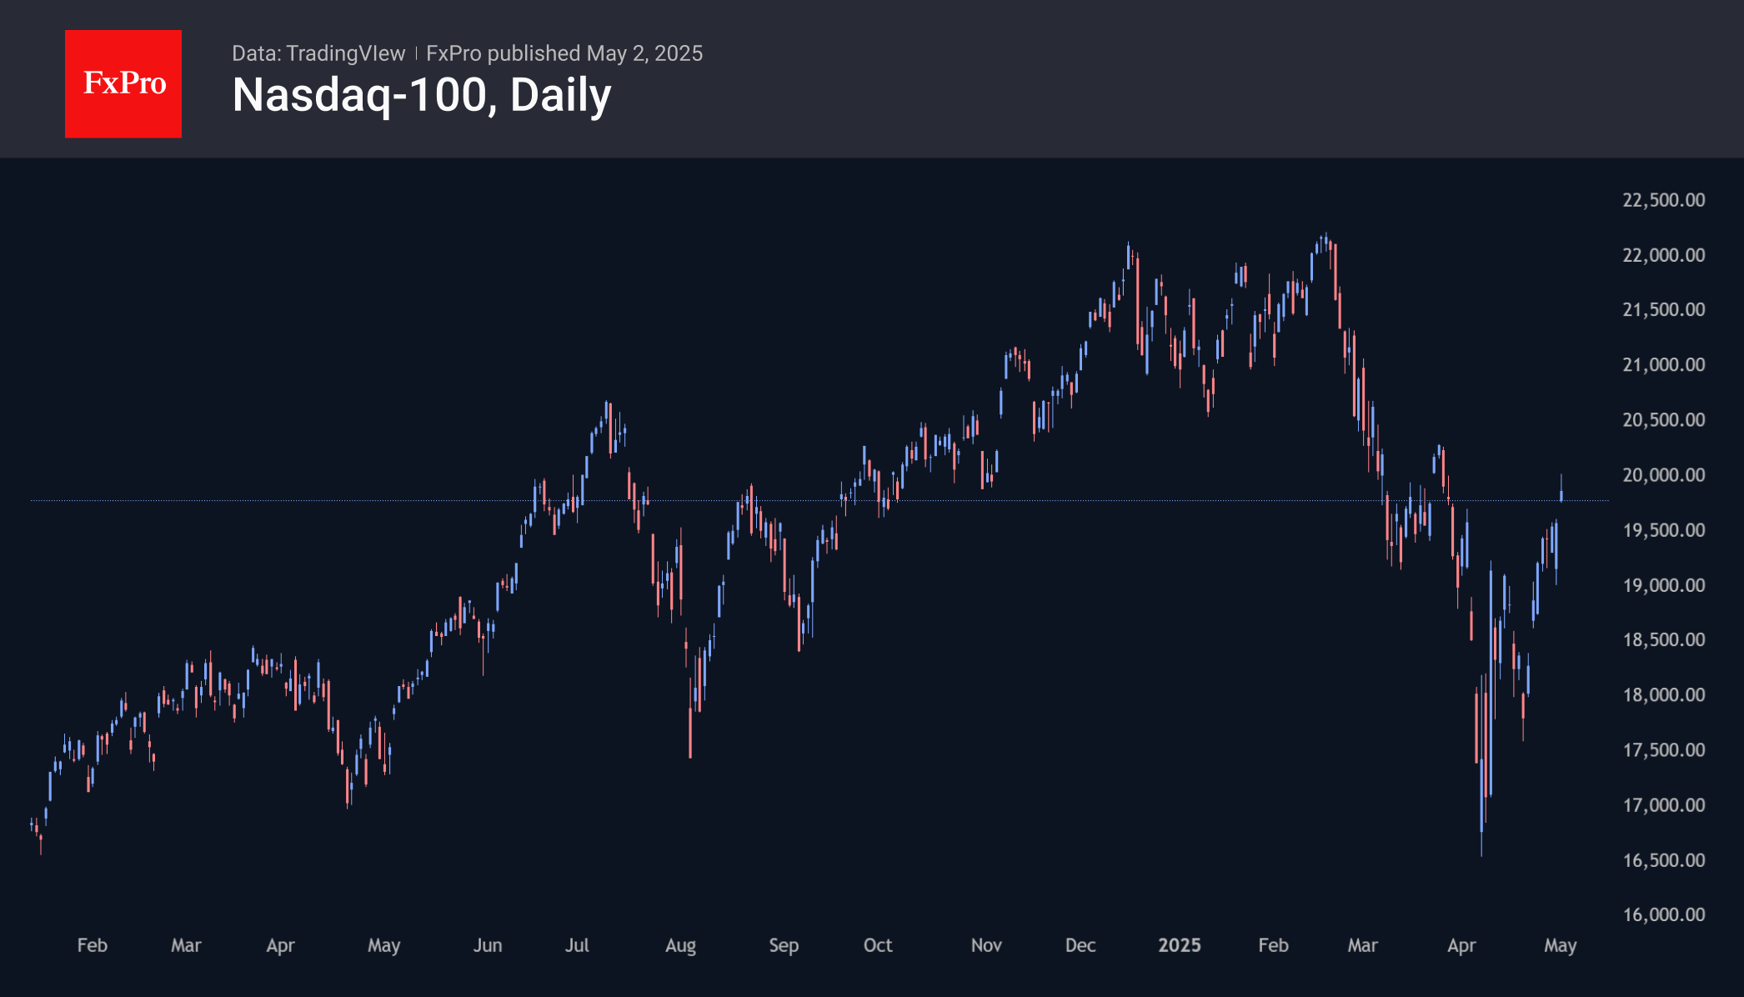This screenshot has width=1744, height=997.
Task: Select the 21,000.00 price level label
Action: pyautogui.click(x=1663, y=365)
